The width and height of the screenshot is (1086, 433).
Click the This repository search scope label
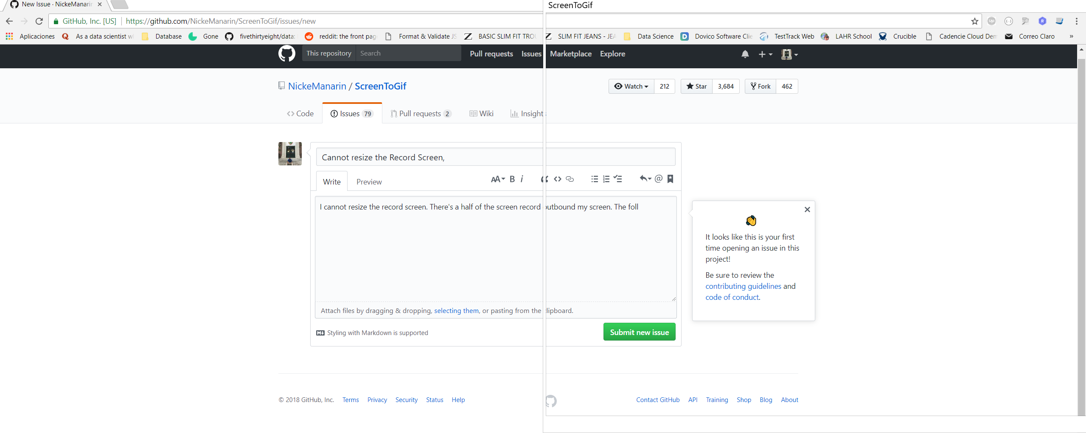(x=329, y=53)
